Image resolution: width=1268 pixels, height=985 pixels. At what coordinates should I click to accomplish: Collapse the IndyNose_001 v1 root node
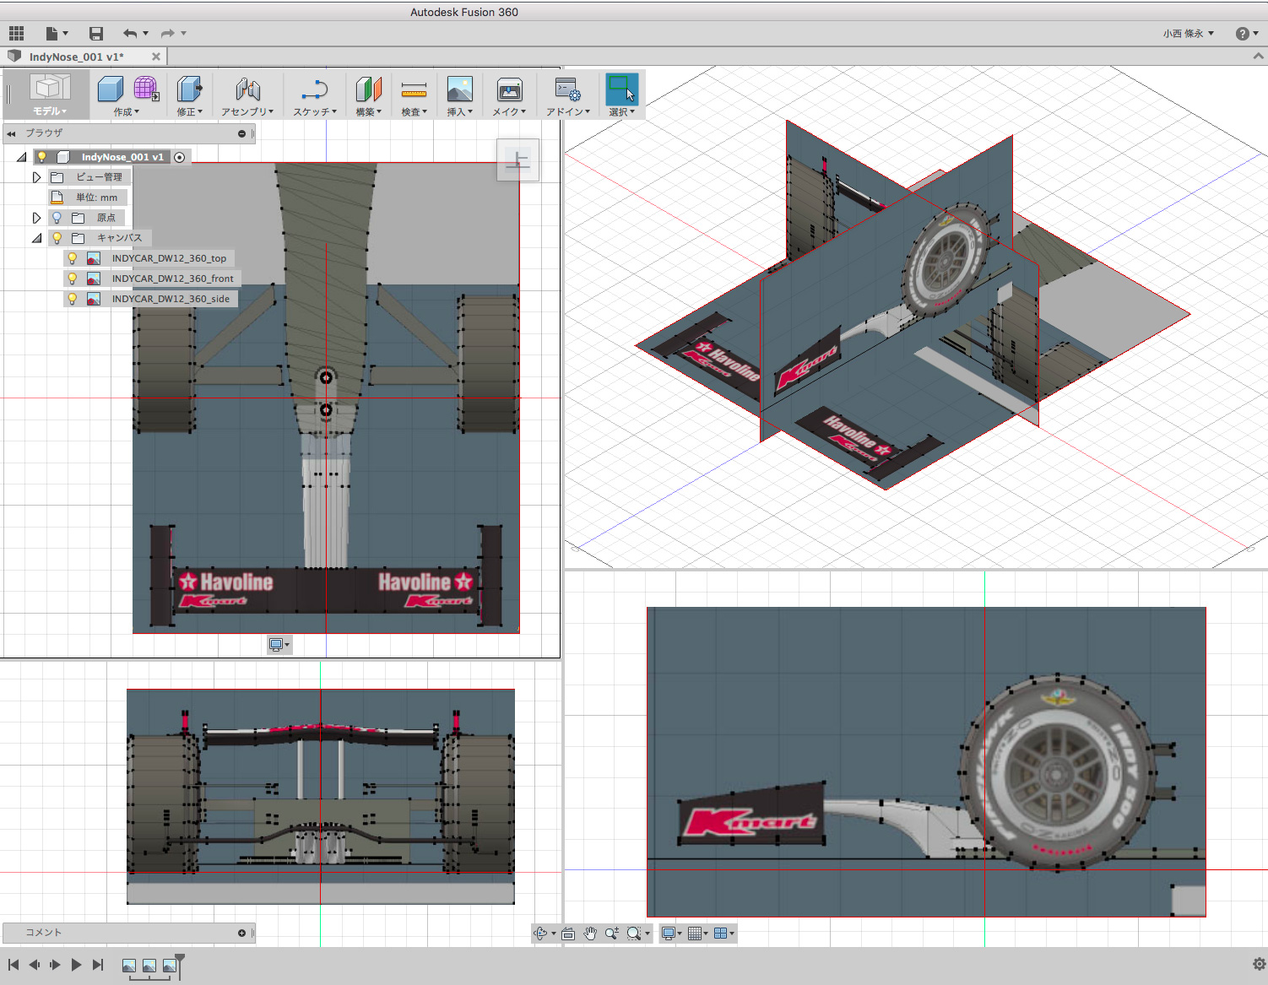coord(21,157)
